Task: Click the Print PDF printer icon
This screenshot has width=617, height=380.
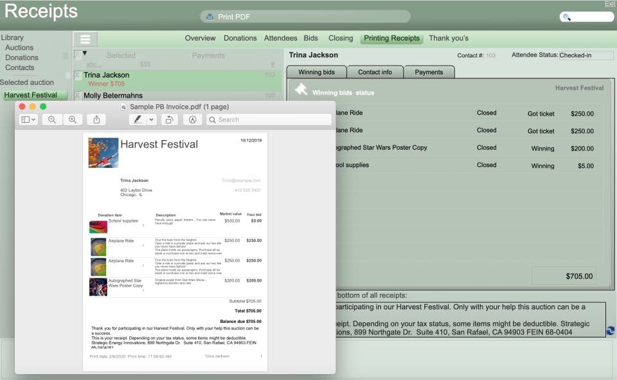Action: coord(210,17)
